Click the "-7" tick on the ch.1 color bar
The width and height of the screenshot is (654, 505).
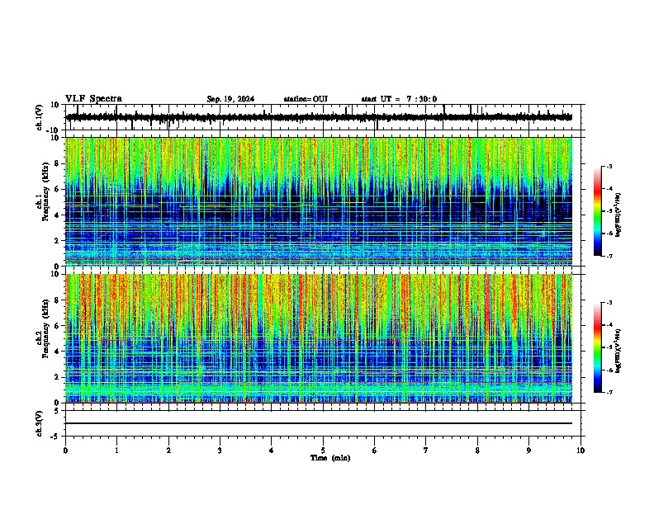tap(609, 256)
